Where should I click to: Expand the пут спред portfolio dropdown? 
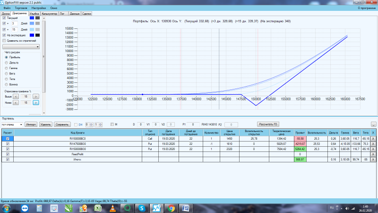tap(12, 124)
